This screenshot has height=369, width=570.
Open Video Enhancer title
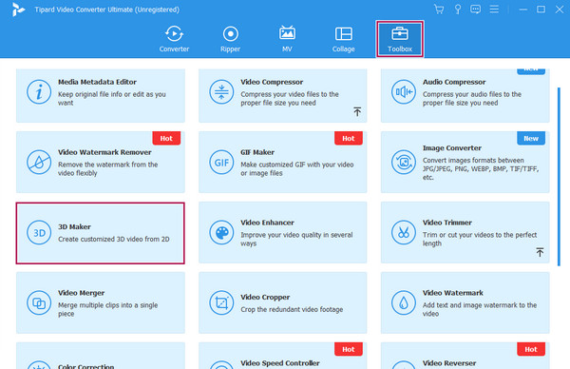pyautogui.click(x=267, y=223)
